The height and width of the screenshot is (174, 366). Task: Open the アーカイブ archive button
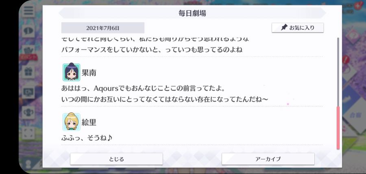pyautogui.click(x=268, y=159)
